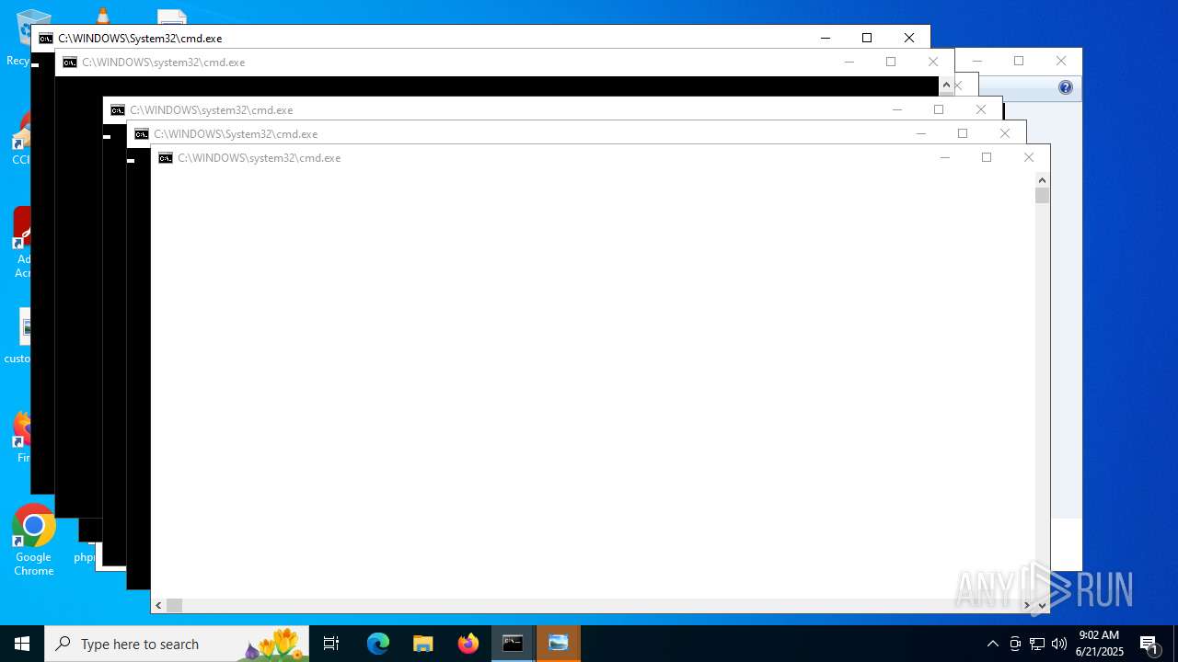The height and width of the screenshot is (662, 1178).
Task: Open the clock showing 9:02 AM
Action: coord(1100,644)
